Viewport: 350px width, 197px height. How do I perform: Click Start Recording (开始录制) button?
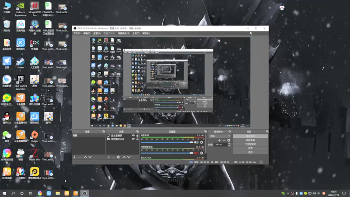(x=250, y=140)
